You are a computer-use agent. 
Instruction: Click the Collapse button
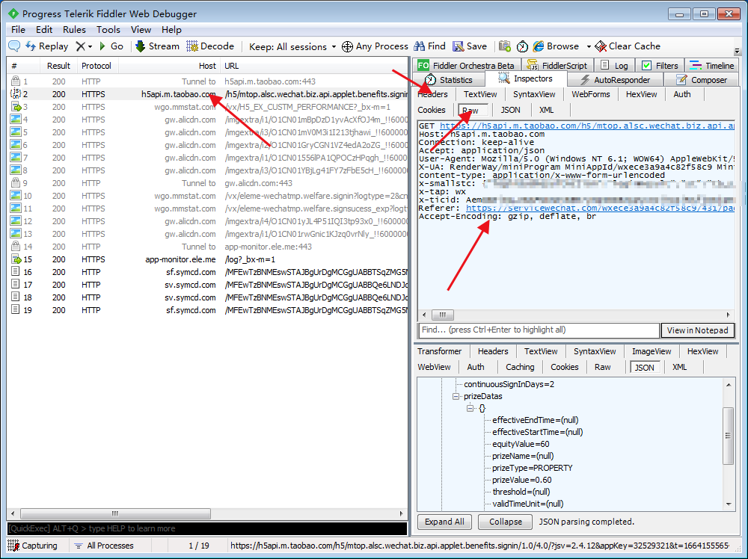505,522
